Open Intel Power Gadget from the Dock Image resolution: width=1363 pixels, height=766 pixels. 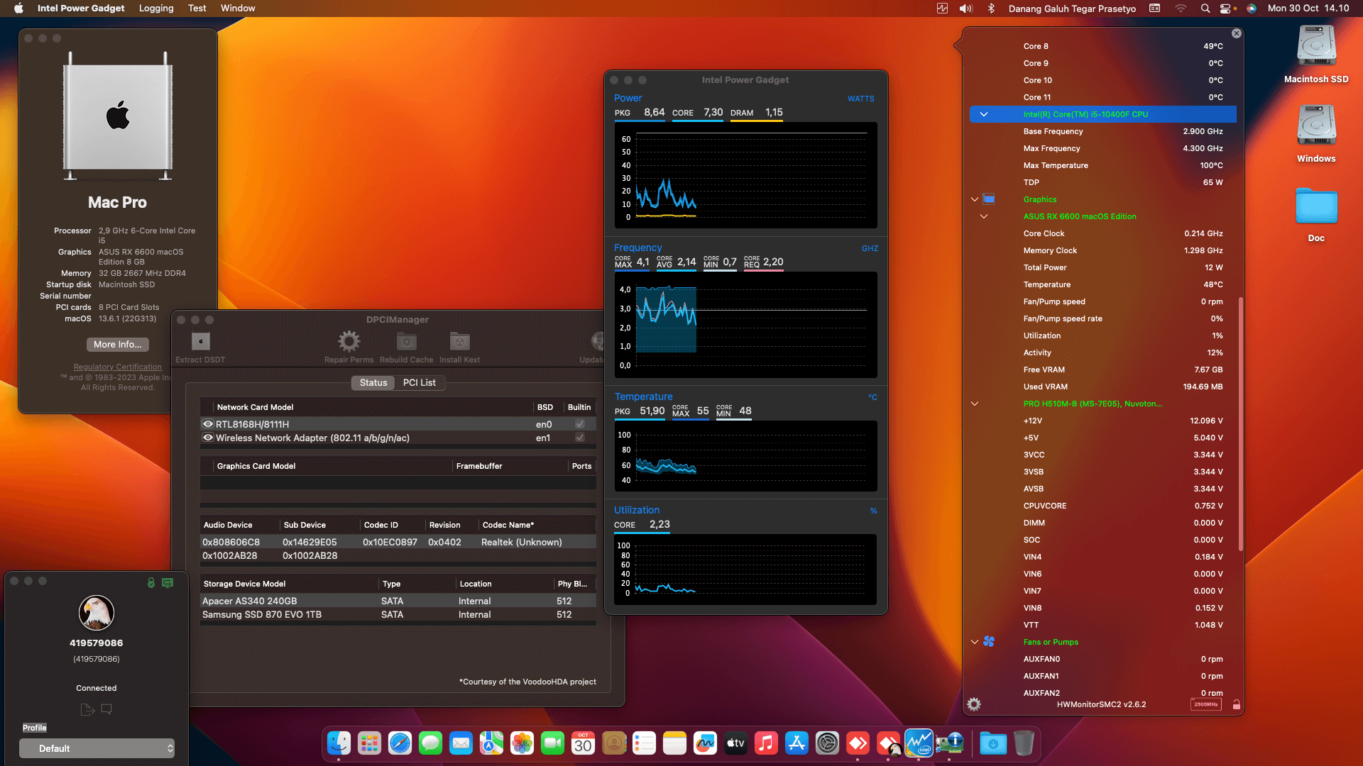coord(919,743)
